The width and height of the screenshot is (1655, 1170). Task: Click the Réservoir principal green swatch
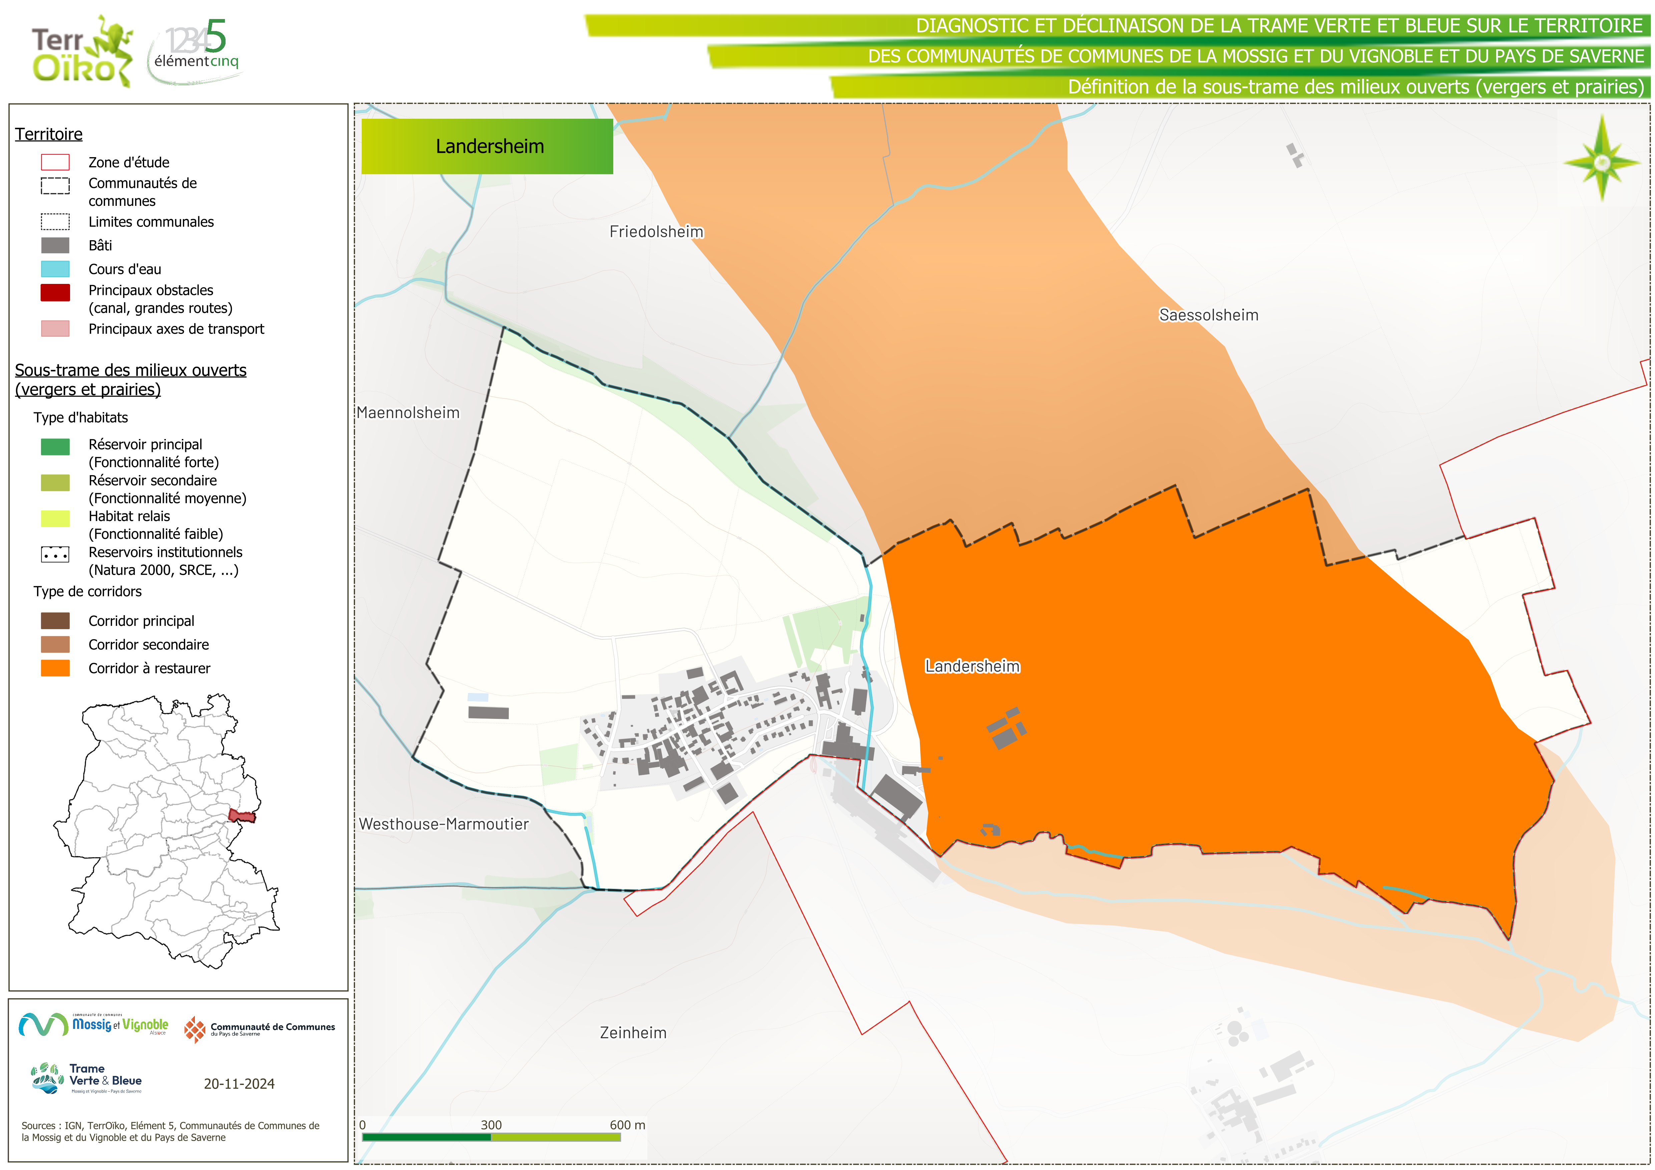point(55,447)
